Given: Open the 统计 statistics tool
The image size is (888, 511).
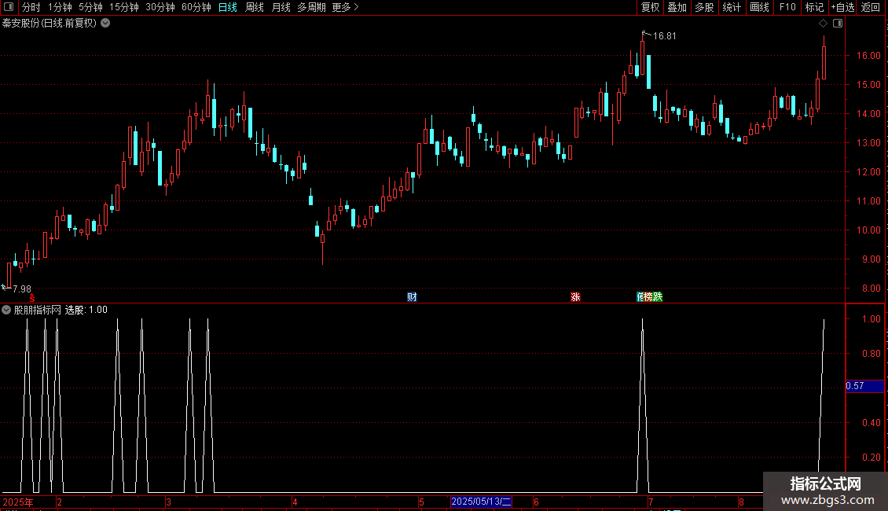Looking at the screenshot, I should (x=732, y=7).
